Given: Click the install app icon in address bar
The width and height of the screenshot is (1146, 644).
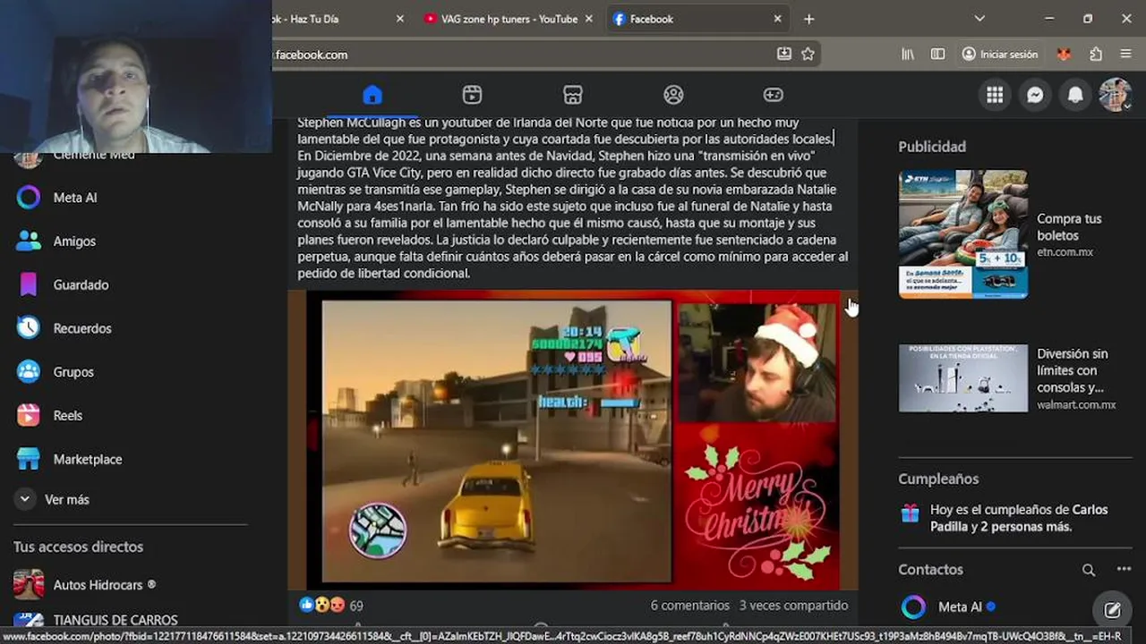Looking at the screenshot, I should tap(784, 54).
